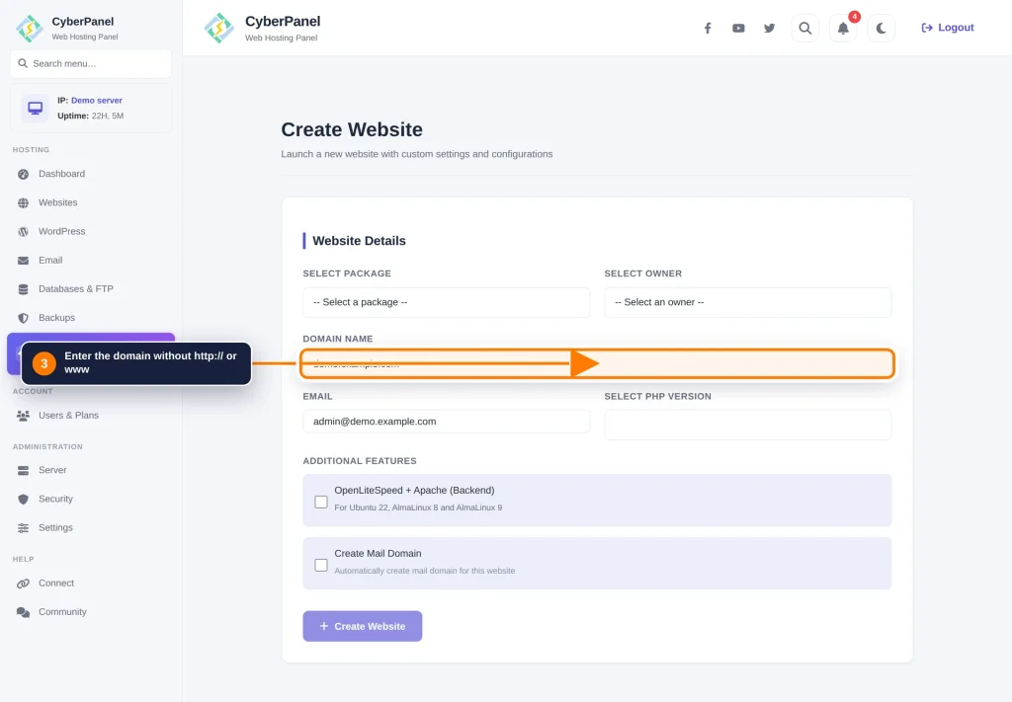The height and width of the screenshot is (702, 1012).
Task: Click the WordPress logo icon
Action: click(24, 231)
